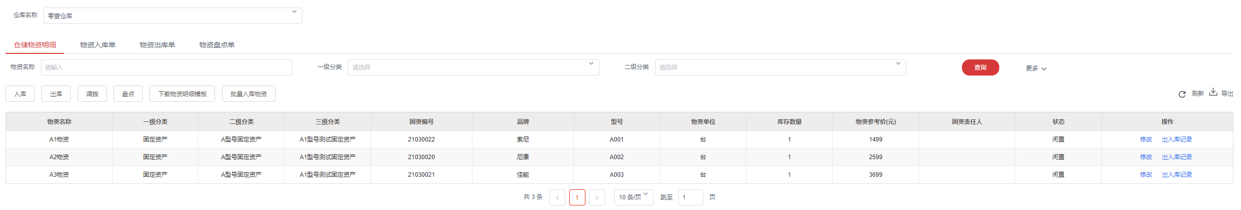Expand the 更多 filter options
The image size is (1241, 210).
(x=1036, y=68)
